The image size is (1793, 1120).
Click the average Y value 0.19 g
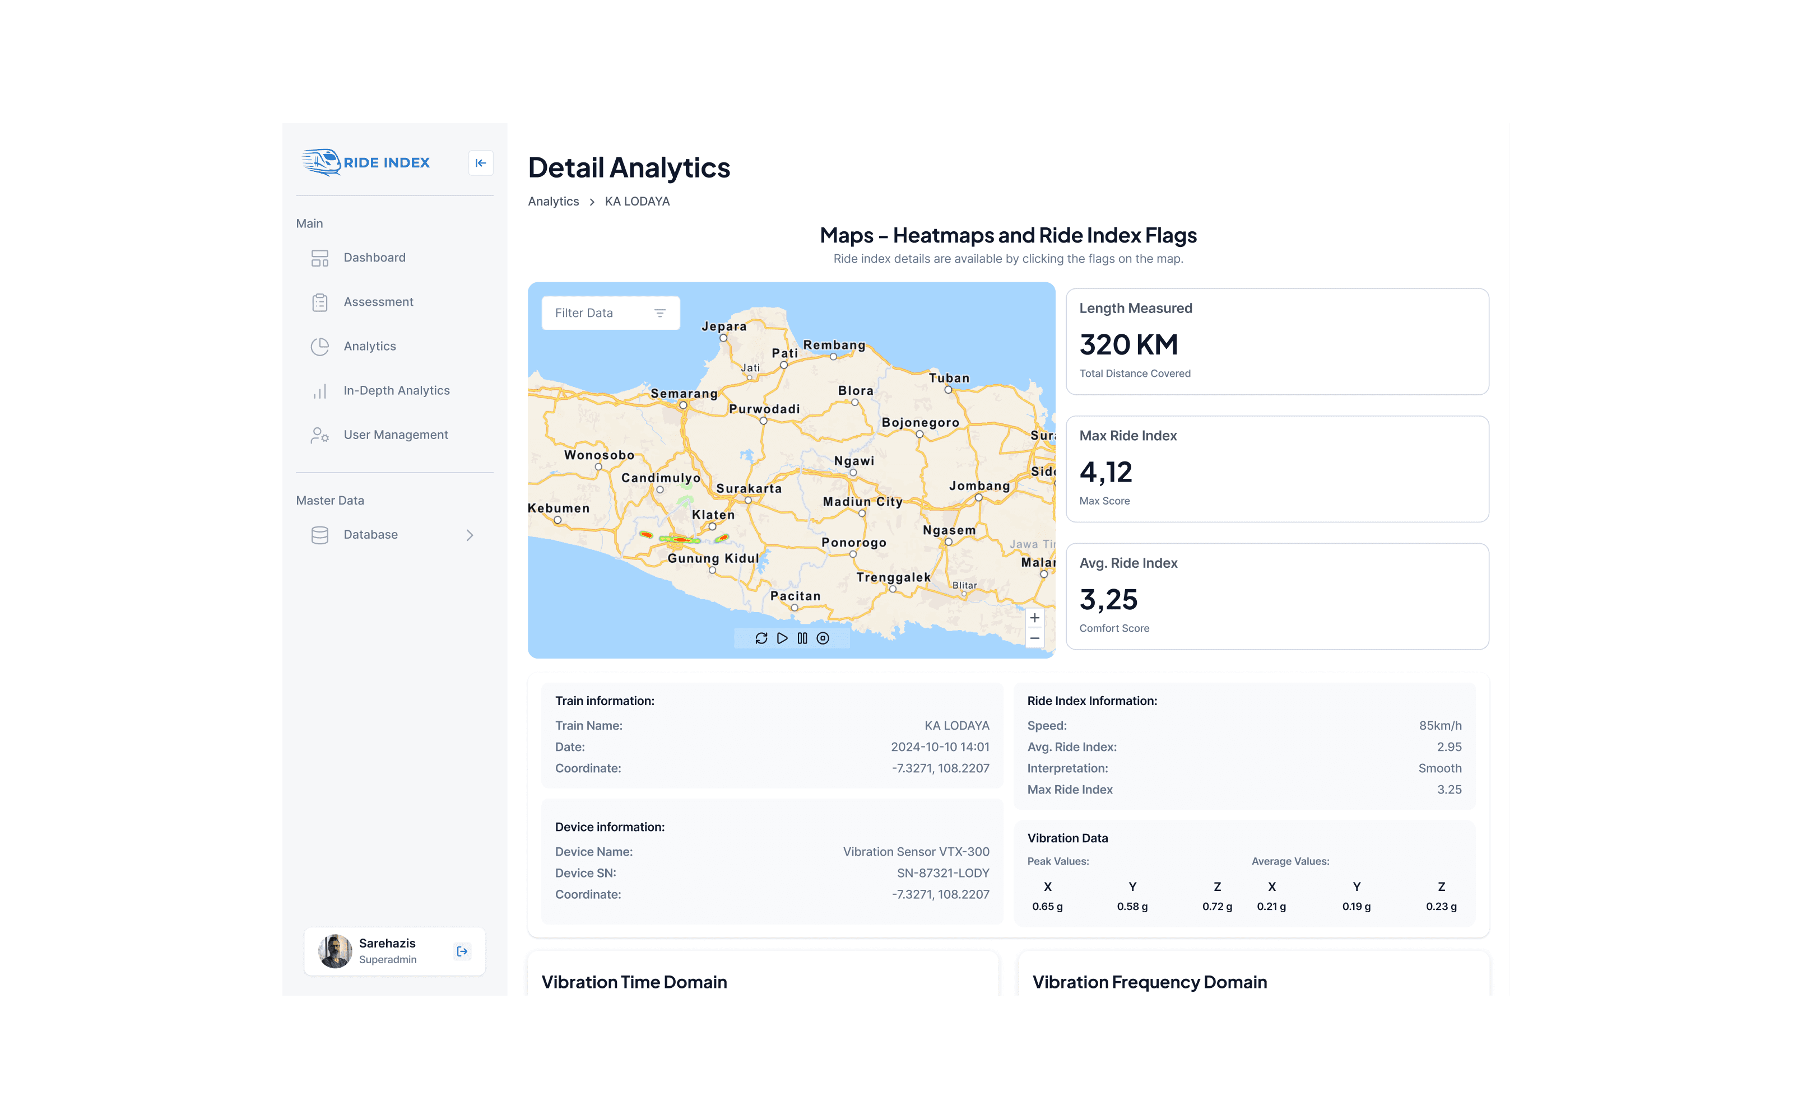coord(1357,907)
